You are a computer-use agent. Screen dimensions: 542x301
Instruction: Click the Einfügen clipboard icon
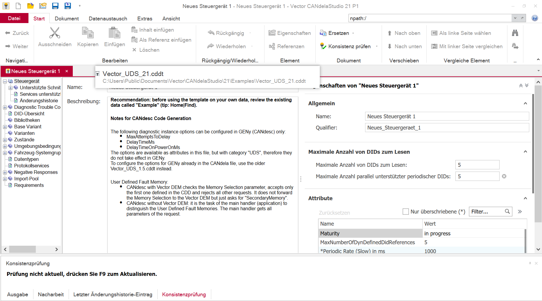pyautogui.click(x=114, y=33)
